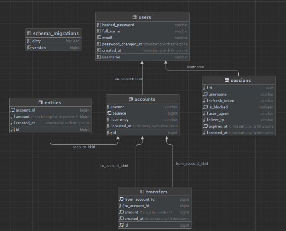
Task: Select the transfers table title
Action: [157, 192]
